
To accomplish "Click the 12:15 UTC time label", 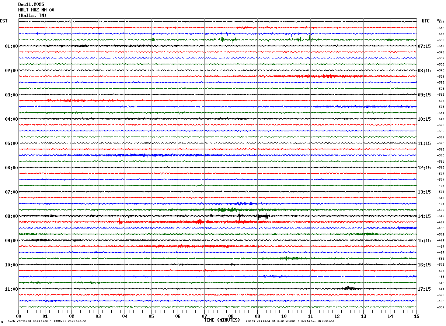I will click(424, 168).
